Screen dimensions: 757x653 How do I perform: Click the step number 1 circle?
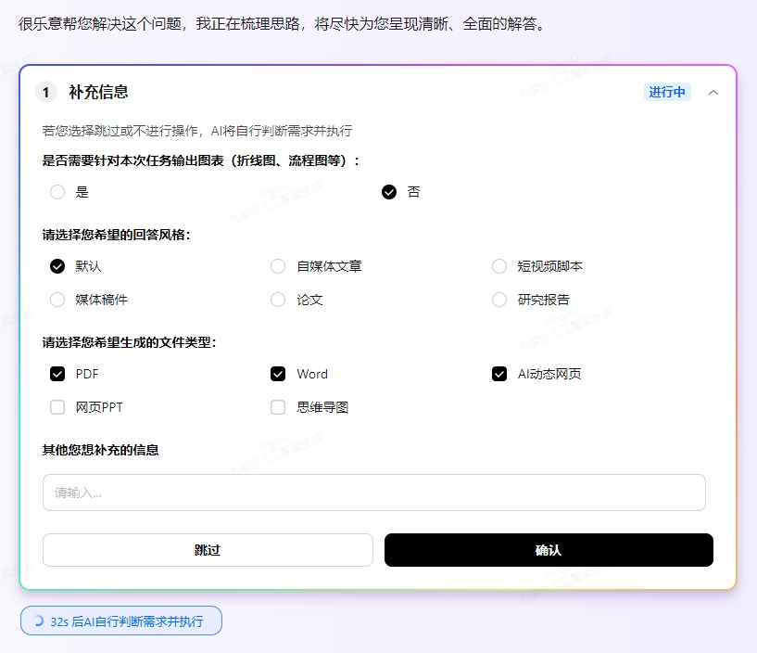(x=45, y=93)
